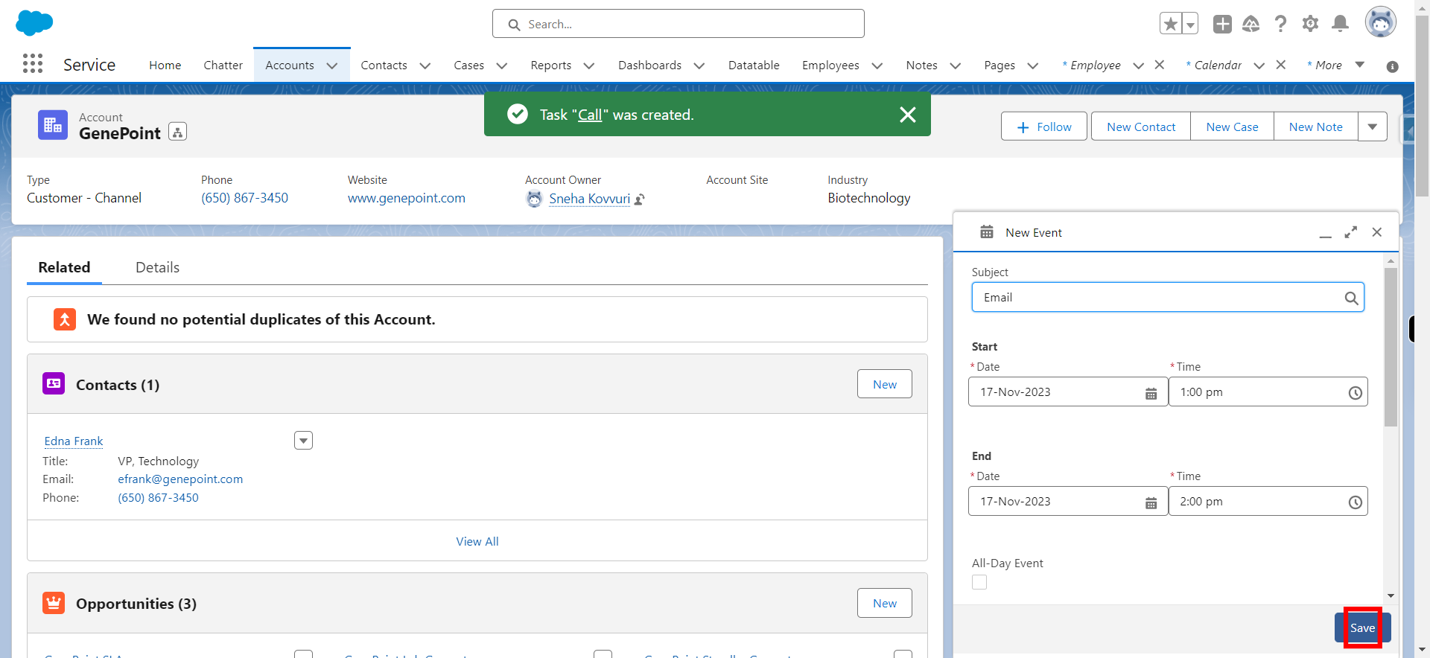Open the Start time clock picker

coord(1355,393)
